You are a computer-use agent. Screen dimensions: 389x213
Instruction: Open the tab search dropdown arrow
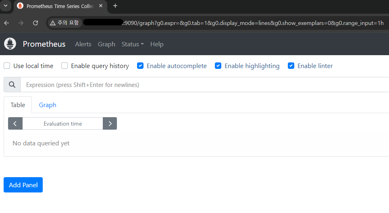(6, 6)
